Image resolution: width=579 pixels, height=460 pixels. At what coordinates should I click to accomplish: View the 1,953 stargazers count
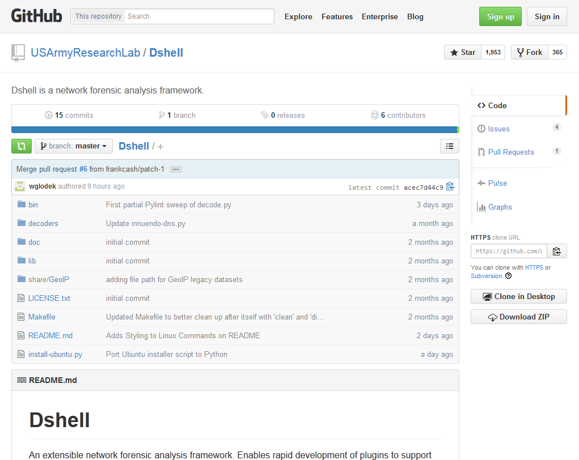coord(493,52)
